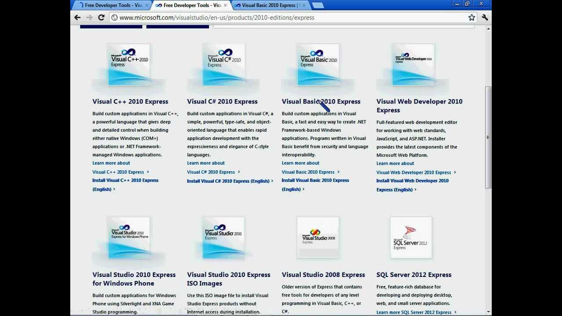
Task: Restore down the Chrome window
Action: point(467,4)
